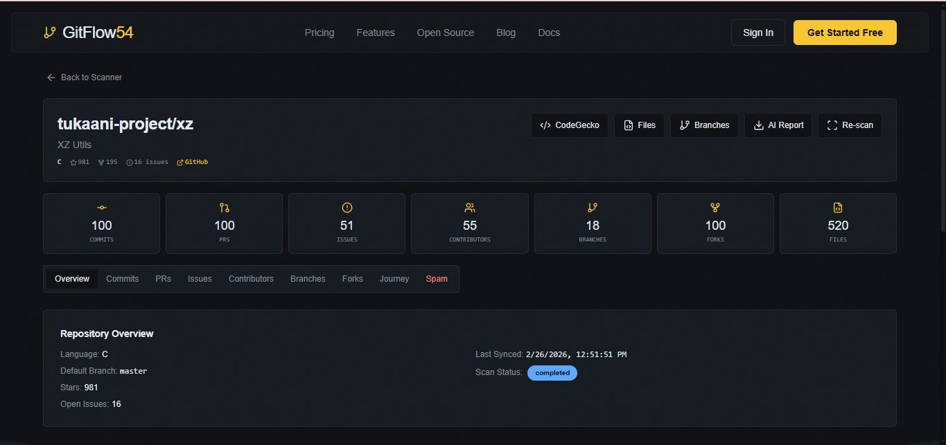Click the forks icon on the 100 forks card
Image resolution: width=946 pixels, height=445 pixels.
tap(715, 208)
